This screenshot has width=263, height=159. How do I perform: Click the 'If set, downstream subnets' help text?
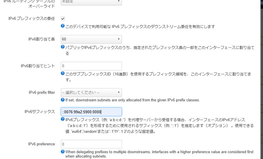click(132, 100)
